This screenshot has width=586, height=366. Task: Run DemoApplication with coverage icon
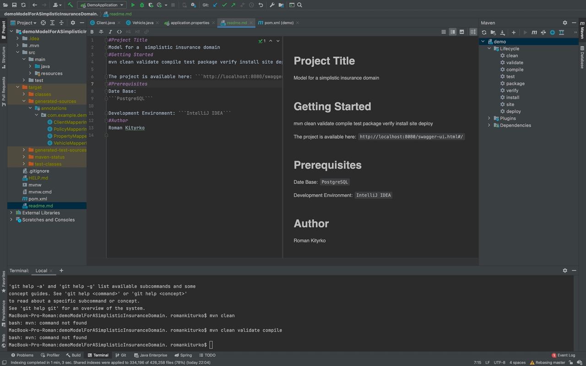point(151,5)
